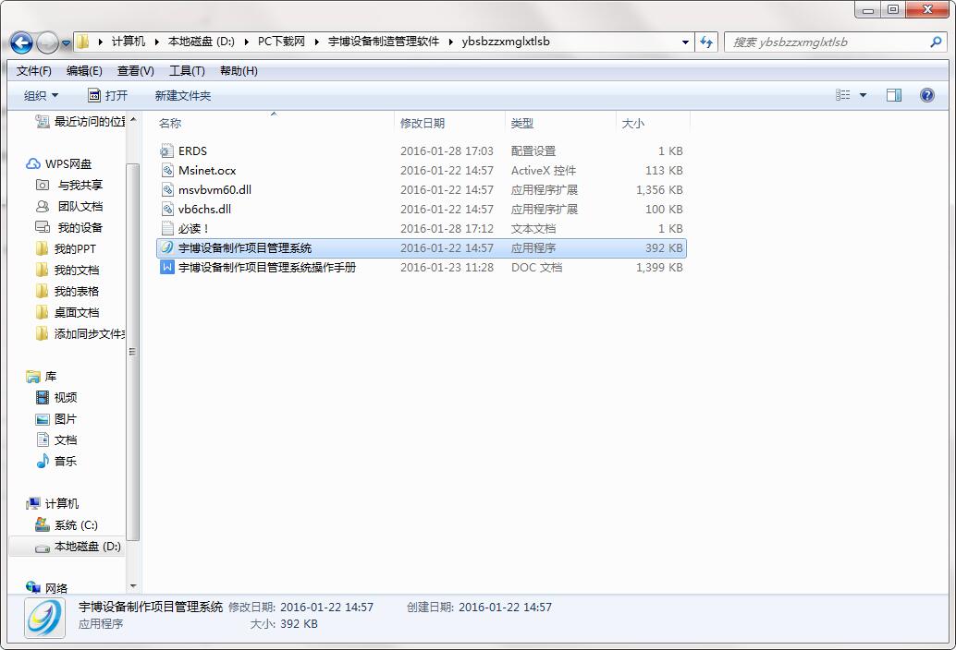
Task: Open the 帮助(H) menu
Action: [x=239, y=71]
